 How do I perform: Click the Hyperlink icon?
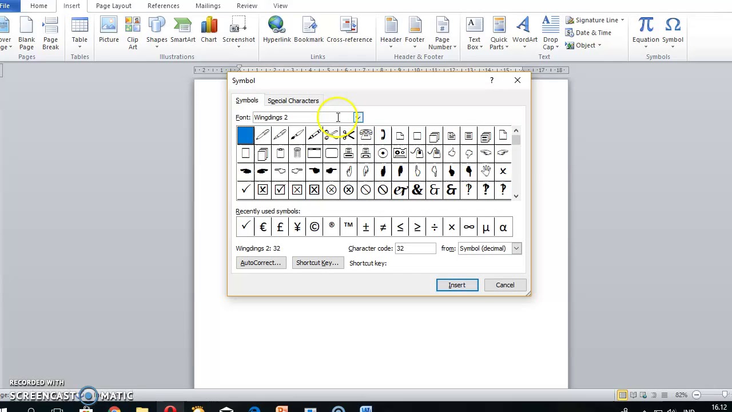point(277,30)
